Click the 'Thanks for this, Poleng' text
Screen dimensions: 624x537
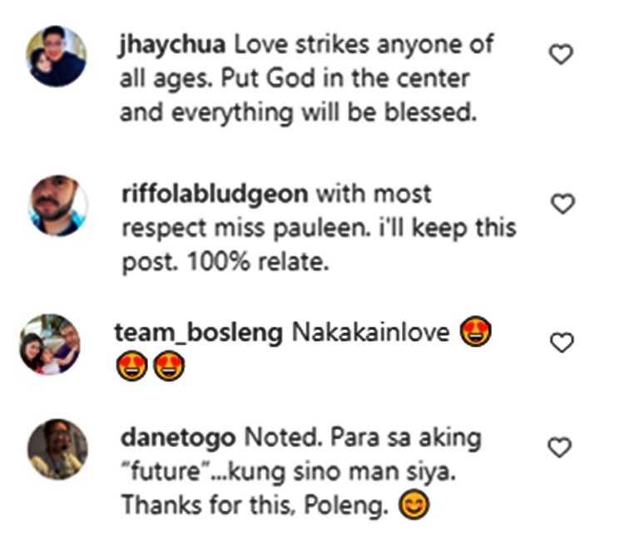255,505
